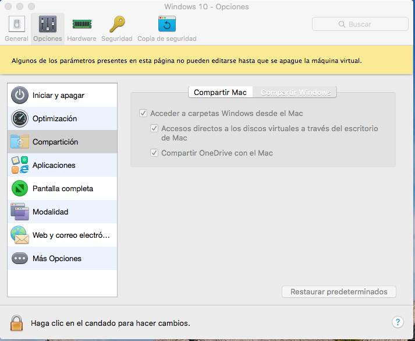Click the magnifier icon in Buscar field

click(x=342, y=24)
